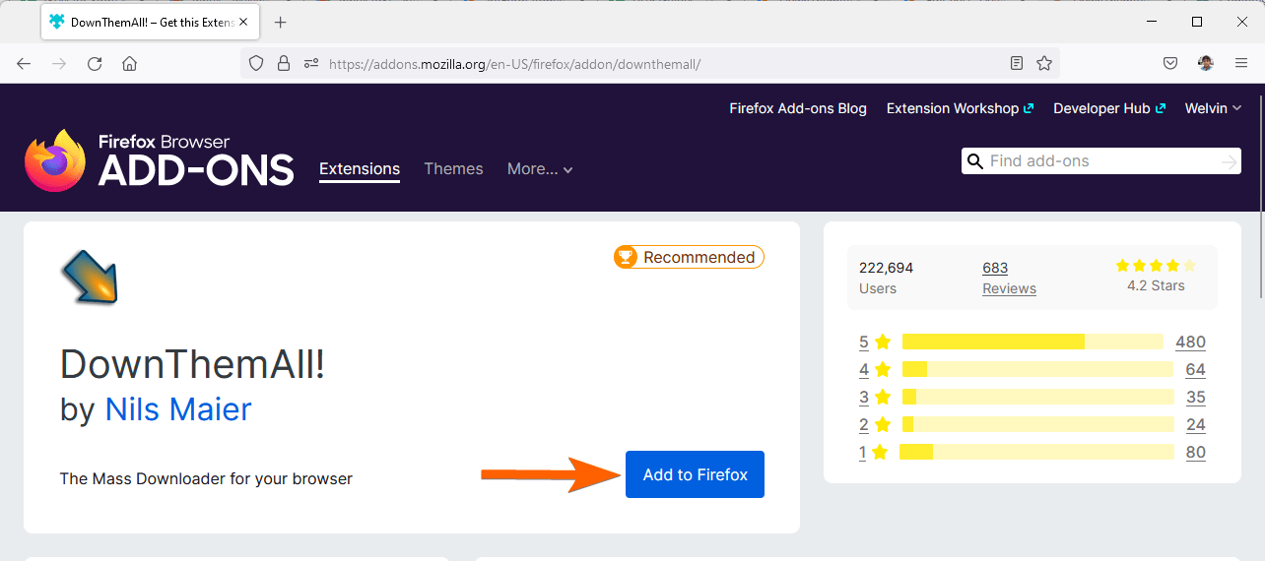The width and height of the screenshot is (1265, 561).
Task: Open the Welvin user account dropdown
Action: (x=1213, y=108)
